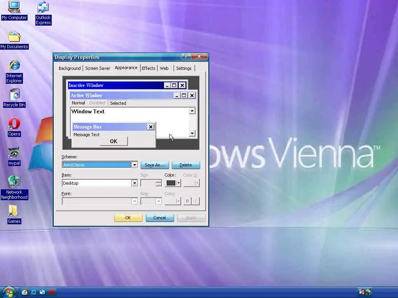This screenshot has height=298, width=398.
Task: Confirm with the dialog's yellow OK button
Action: [128, 218]
